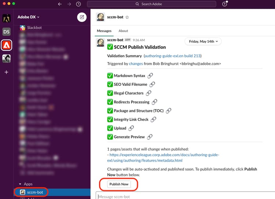The height and width of the screenshot is (199, 275).
Task: Open Integrity Link Check link icon
Action: [x=153, y=119]
